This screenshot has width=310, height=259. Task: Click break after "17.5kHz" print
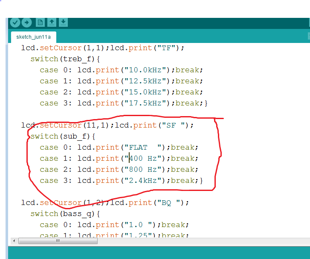click(x=188, y=103)
